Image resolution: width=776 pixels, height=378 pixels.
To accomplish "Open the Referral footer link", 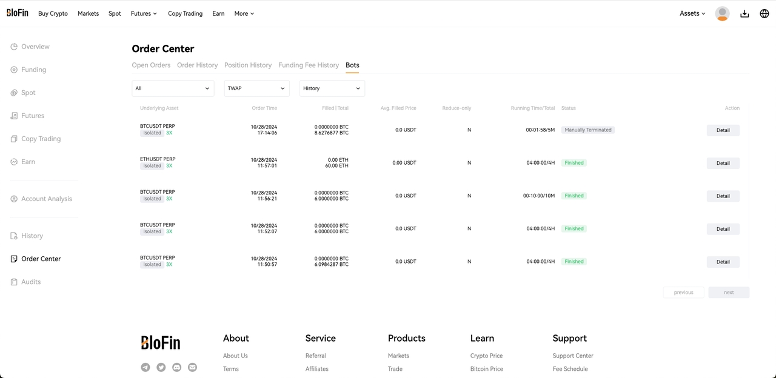I will [316, 356].
